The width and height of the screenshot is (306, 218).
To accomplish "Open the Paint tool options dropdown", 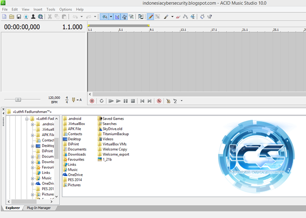I will (x=172, y=17).
